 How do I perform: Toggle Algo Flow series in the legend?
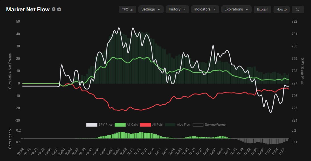coord(178,125)
